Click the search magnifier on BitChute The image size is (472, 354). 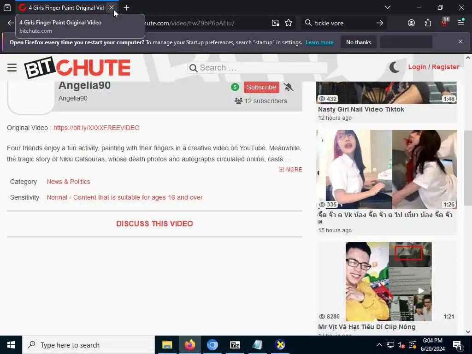193,68
